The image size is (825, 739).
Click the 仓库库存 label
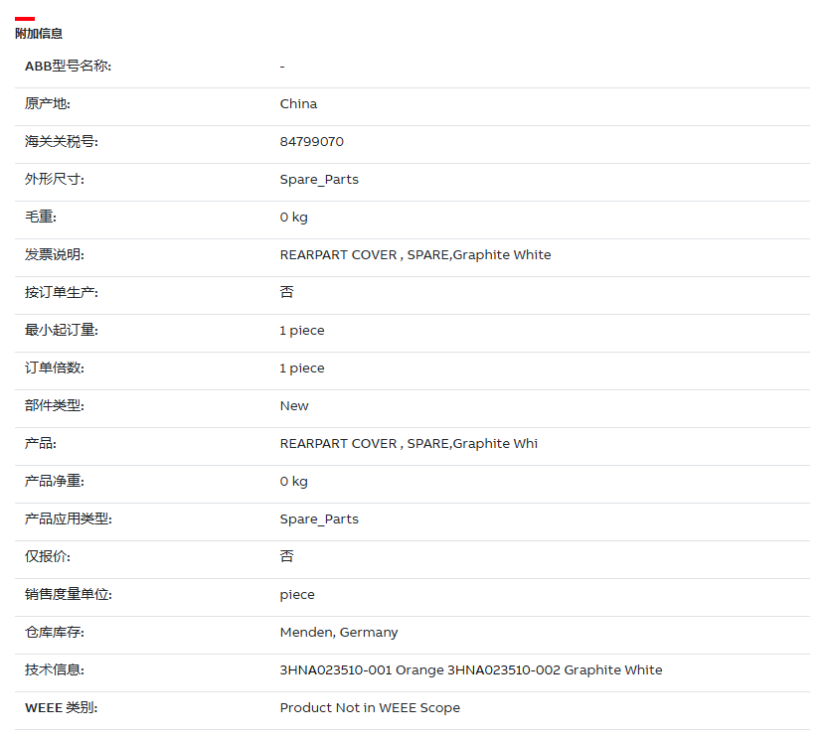pyautogui.click(x=55, y=633)
